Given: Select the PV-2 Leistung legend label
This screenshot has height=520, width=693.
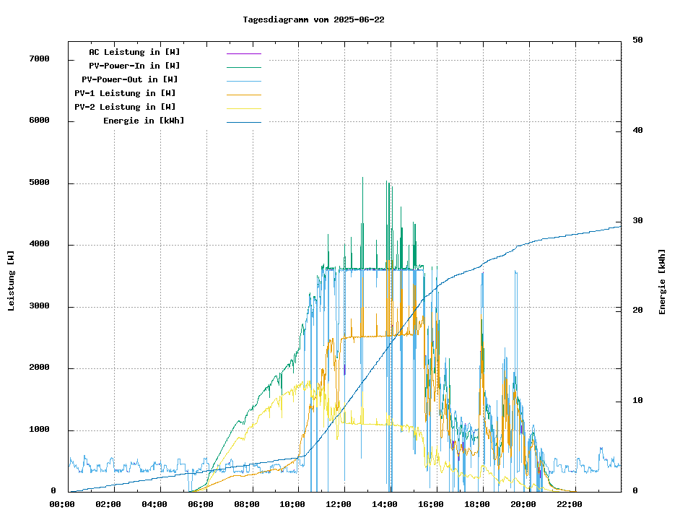Looking at the screenshot, I should point(125,107).
